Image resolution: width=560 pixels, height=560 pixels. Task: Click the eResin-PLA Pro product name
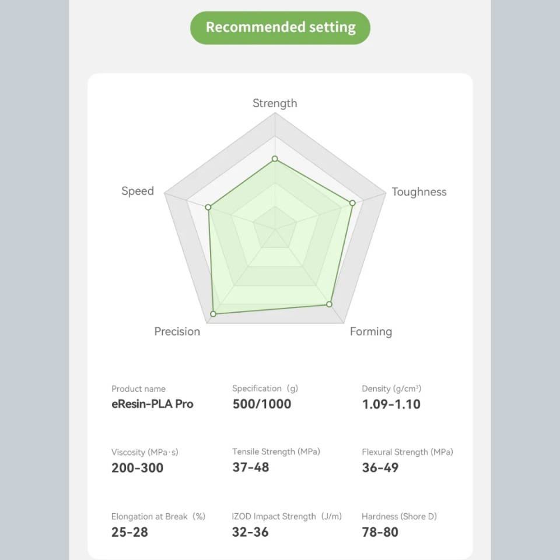[152, 404]
